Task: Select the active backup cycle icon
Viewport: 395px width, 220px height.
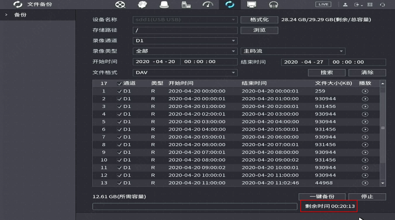Action: 230,4
